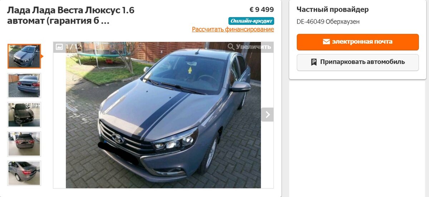The image size is (429, 197).
Task: Click the parking icon on Припарковать автомобиль
Action: point(314,62)
